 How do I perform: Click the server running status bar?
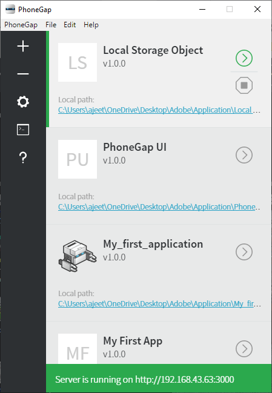click(159, 378)
